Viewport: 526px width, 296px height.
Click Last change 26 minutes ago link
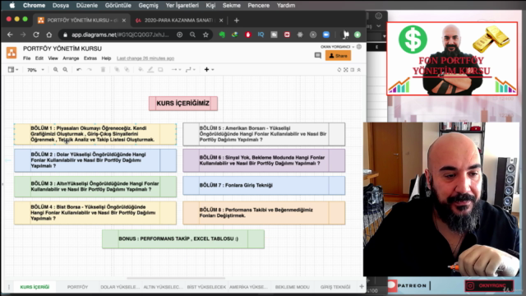(145, 58)
